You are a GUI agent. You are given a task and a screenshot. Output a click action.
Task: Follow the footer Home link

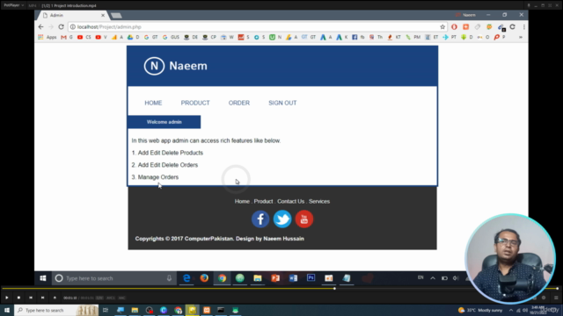(x=242, y=201)
